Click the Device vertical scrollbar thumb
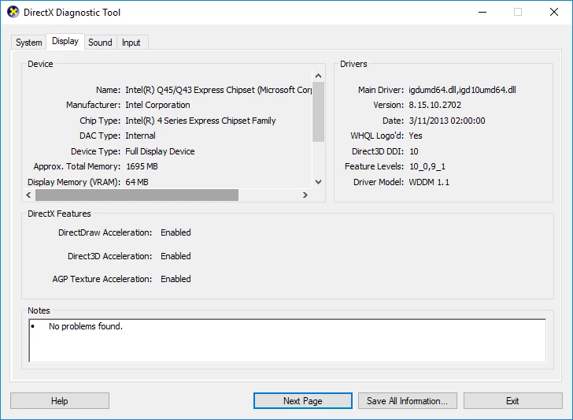This screenshot has height=420, width=573. pyautogui.click(x=318, y=112)
